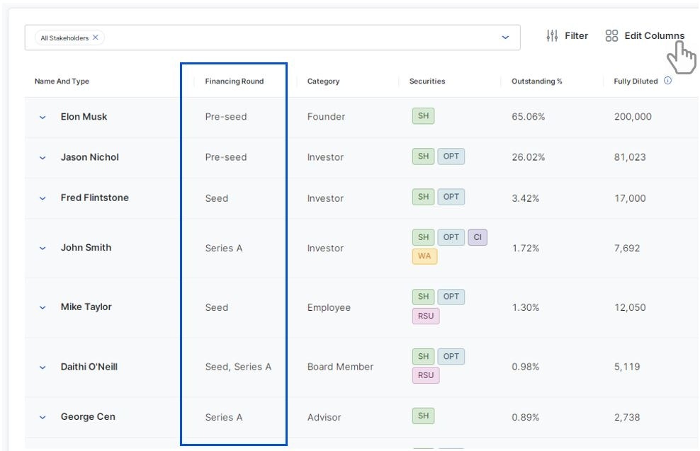
Task: Sort by Financing Round column header
Action: (x=234, y=81)
